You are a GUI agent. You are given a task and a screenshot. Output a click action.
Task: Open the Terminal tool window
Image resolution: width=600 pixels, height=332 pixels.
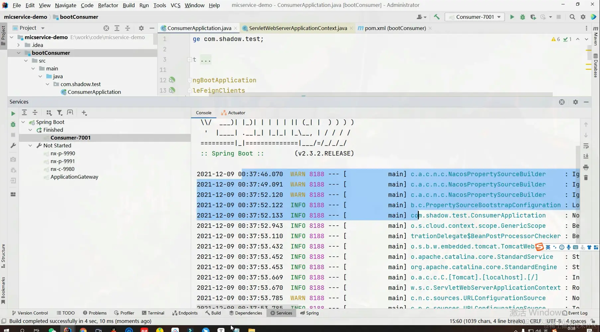153,313
